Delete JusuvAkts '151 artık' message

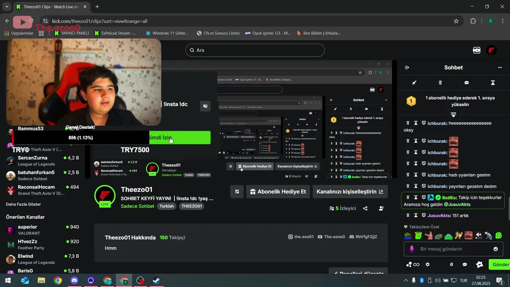[408, 215]
